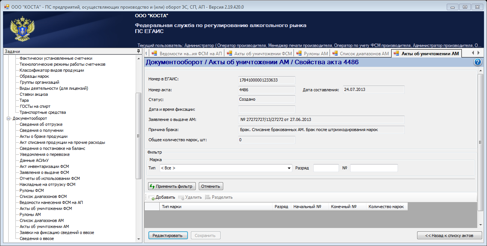The width and height of the screenshot is (487, 246).
Task: Collapse the Документооборот tree node
Action: tap(9, 118)
